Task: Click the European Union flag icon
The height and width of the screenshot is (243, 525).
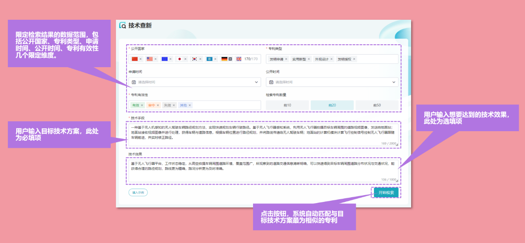Action: (164, 59)
